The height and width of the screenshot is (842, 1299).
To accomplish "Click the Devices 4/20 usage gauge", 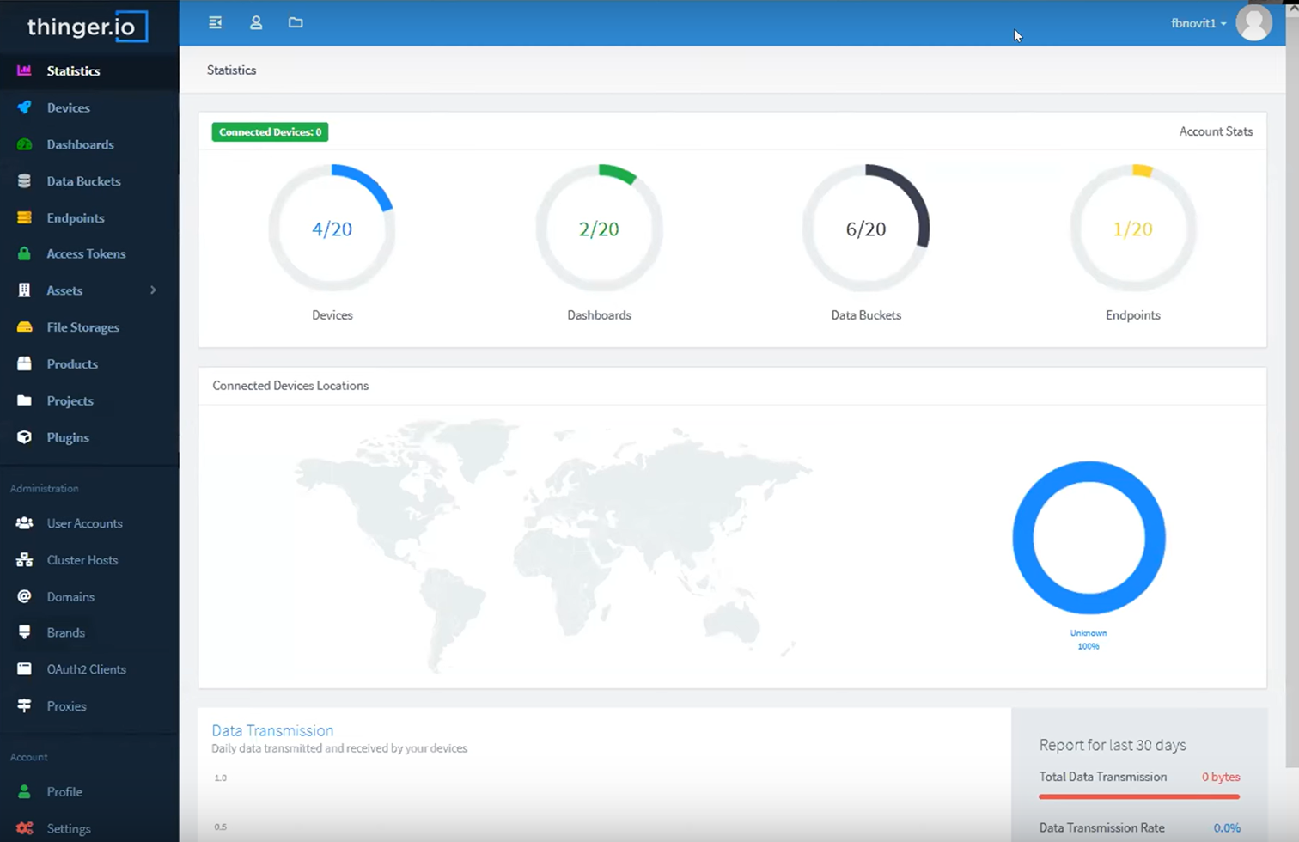I will pos(332,229).
